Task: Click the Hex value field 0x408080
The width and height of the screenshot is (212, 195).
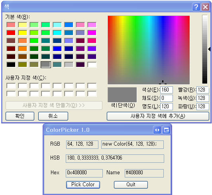Action: (x=84, y=173)
